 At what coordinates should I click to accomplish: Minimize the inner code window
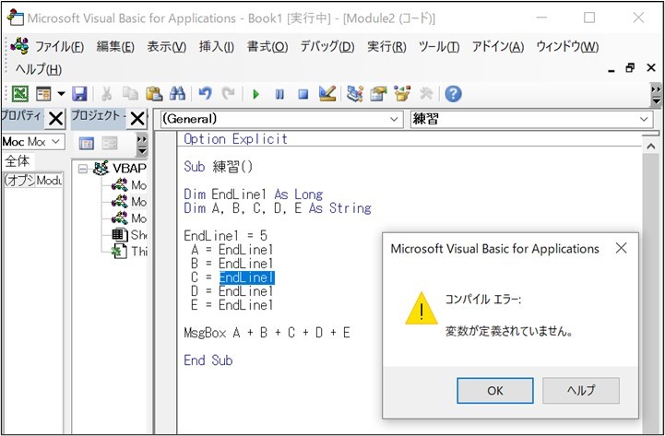click(612, 70)
